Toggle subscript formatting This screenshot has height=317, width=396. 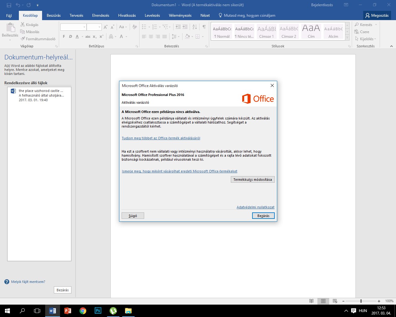[95, 37]
